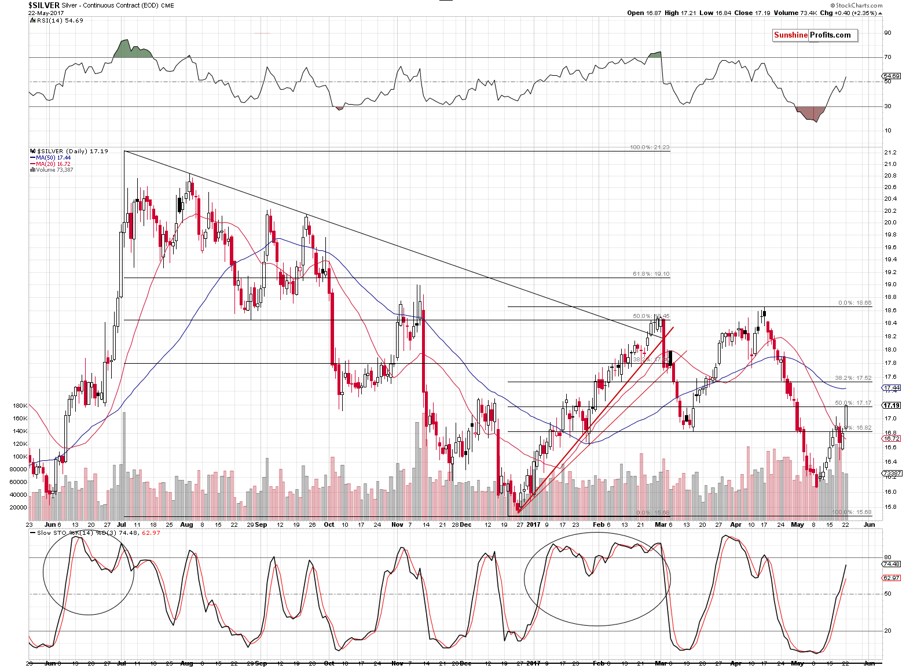Click the 61.8%: 19.10 Fibonacci label
The image size is (906, 669).
pyautogui.click(x=651, y=274)
